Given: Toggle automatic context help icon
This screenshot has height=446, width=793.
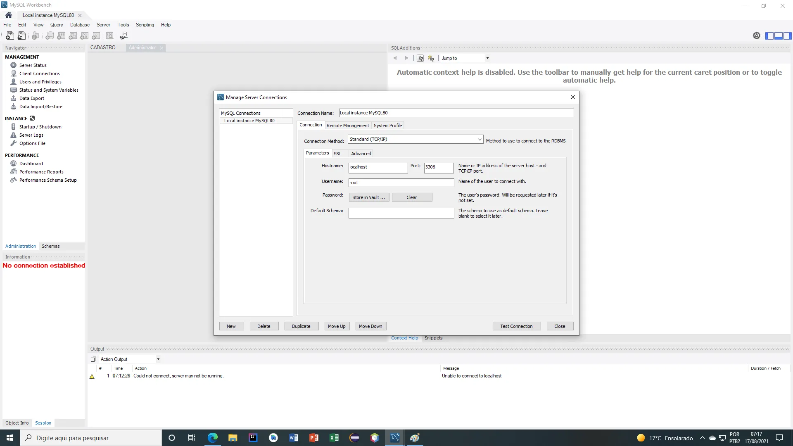Looking at the screenshot, I should click(x=431, y=58).
